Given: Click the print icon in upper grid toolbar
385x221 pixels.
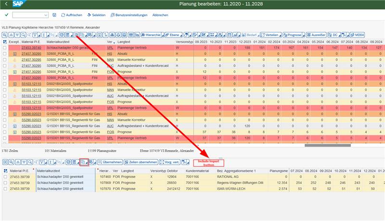Looking at the screenshot, I should coord(62,35).
